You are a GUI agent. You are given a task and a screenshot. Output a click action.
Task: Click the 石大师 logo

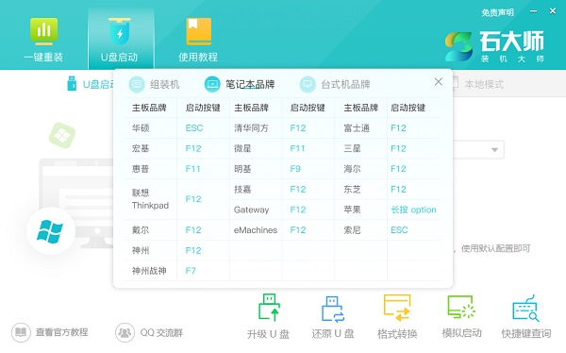click(x=495, y=46)
